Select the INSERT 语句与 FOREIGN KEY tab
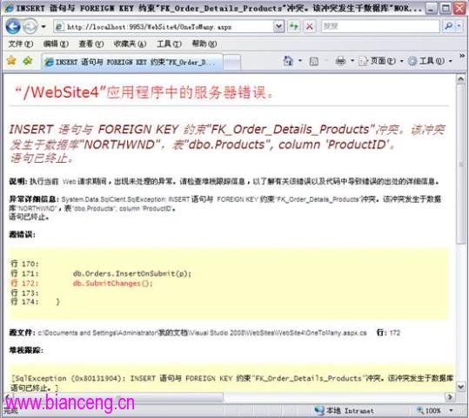 pos(131,62)
